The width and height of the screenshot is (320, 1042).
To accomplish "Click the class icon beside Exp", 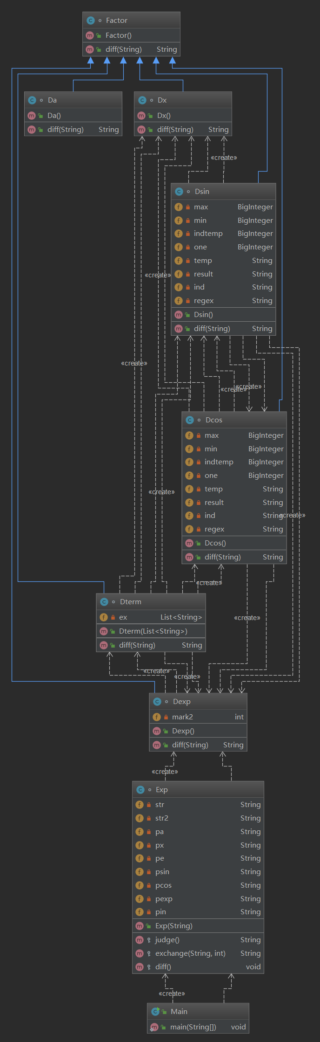I will pos(140,790).
